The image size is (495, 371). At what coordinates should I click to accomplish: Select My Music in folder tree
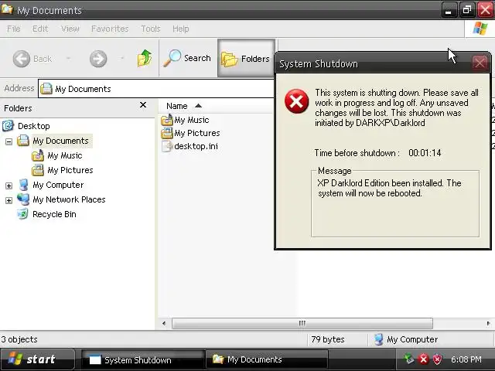pyautogui.click(x=65, y=155)
